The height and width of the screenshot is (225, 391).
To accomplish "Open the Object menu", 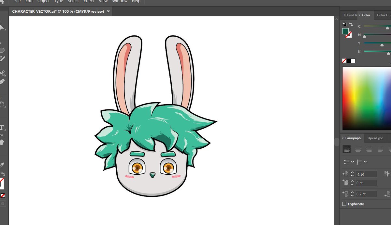I will [43, 1].
